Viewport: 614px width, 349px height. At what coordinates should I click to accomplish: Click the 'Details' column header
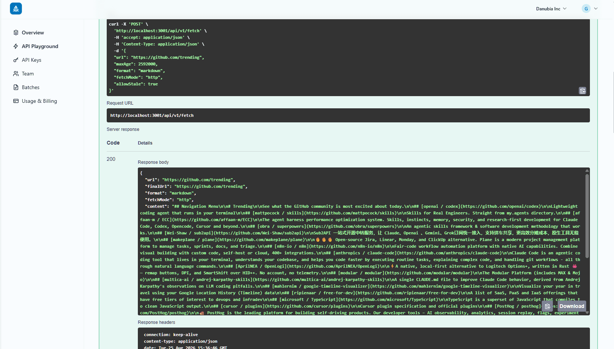click(x=145, y=143)
